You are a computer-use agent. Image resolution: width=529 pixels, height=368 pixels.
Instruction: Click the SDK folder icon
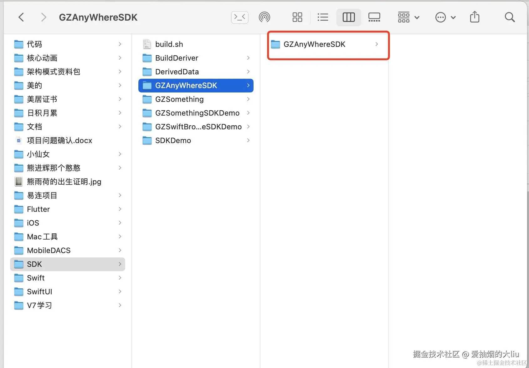19,264
